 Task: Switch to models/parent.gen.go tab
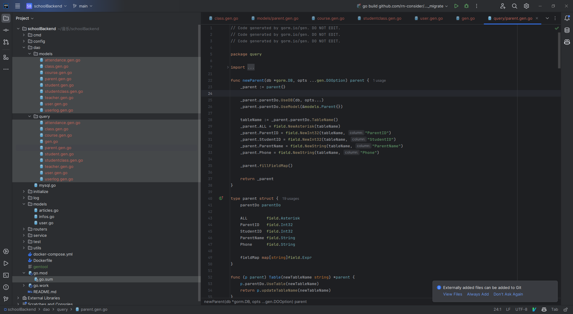coord(275,18)
